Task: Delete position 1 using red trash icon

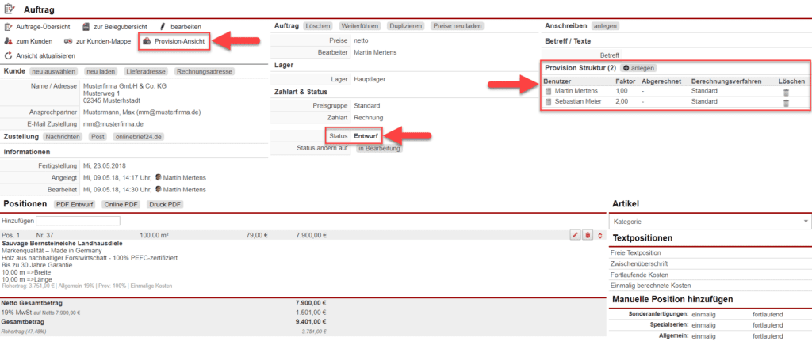Action: pyautogui.click(x=588, y=235)
